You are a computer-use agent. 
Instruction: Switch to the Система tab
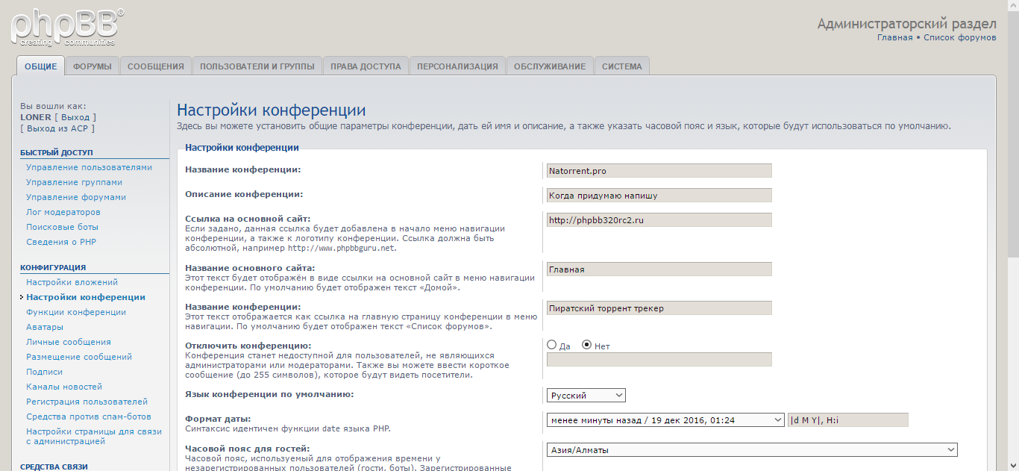[621, 66]
